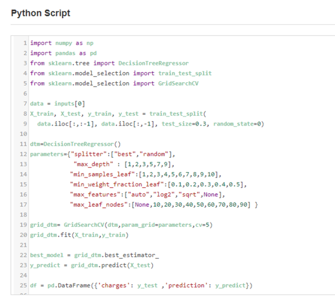The width and height of the screenshot is (335, 300).
Task: Click 'import numpy as np' on line 1
Action: (62, 43)
